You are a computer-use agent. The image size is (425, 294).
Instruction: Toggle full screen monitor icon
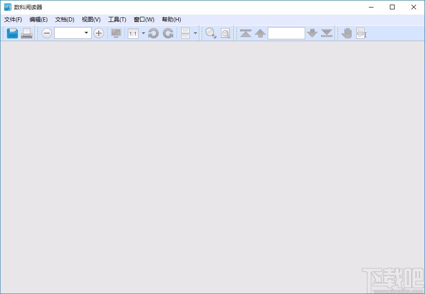pos(116,33)
